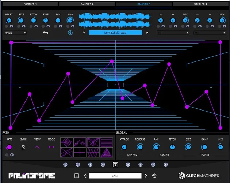Click the fork morph icon between snapshots
The image size is (230, 183).
[x=115, y=164]
